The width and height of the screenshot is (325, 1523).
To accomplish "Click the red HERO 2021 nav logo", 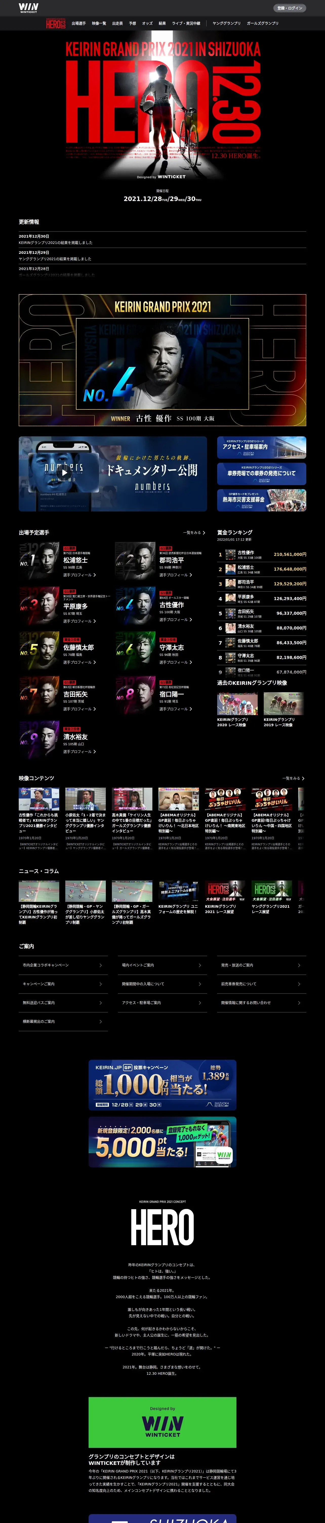I will point(56,24).
